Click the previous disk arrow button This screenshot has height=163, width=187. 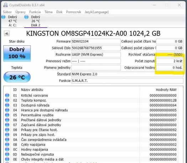[x=6, y=33]
